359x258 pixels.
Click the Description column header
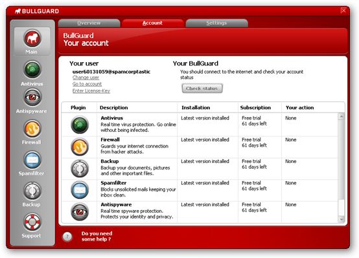point(114,107)
